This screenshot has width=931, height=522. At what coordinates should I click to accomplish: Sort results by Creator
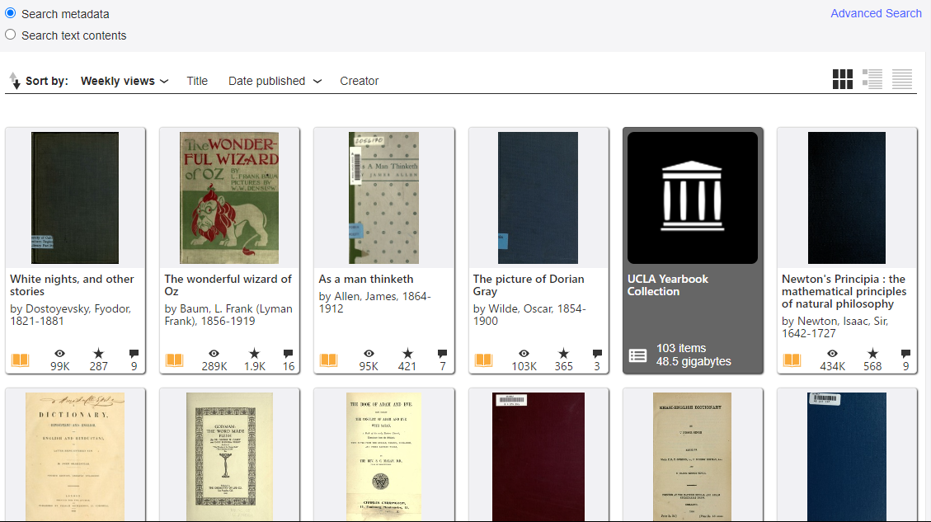360,81
